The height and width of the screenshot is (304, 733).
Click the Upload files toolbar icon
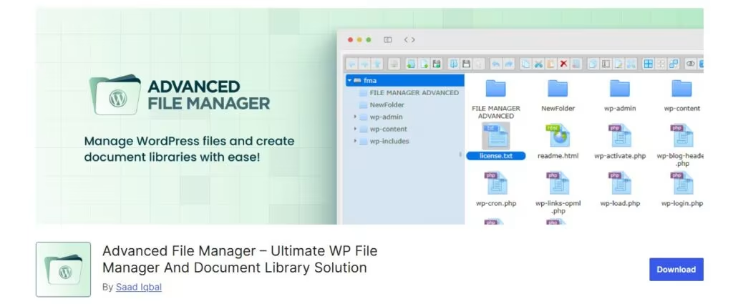[x=436, y=64]
